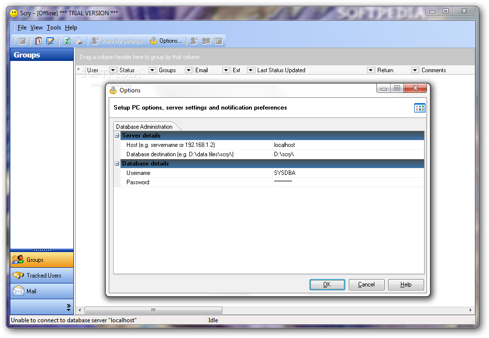Open the Ext column filter dropdown
The image size is (489, 338).
tap(250, 70)
